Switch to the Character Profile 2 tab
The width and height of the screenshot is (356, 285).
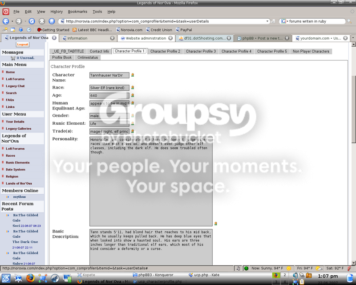pos(165,51)
